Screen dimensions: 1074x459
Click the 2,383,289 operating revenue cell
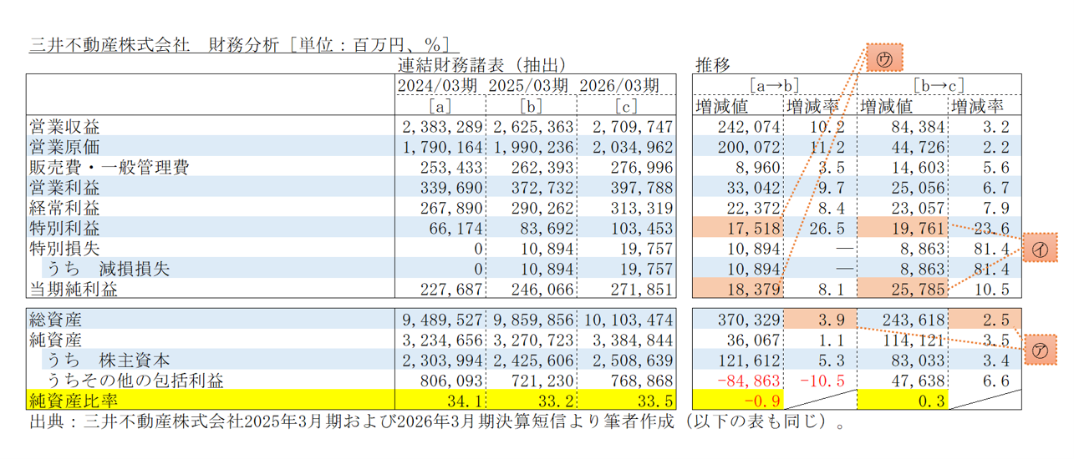[x=440, y=127]
